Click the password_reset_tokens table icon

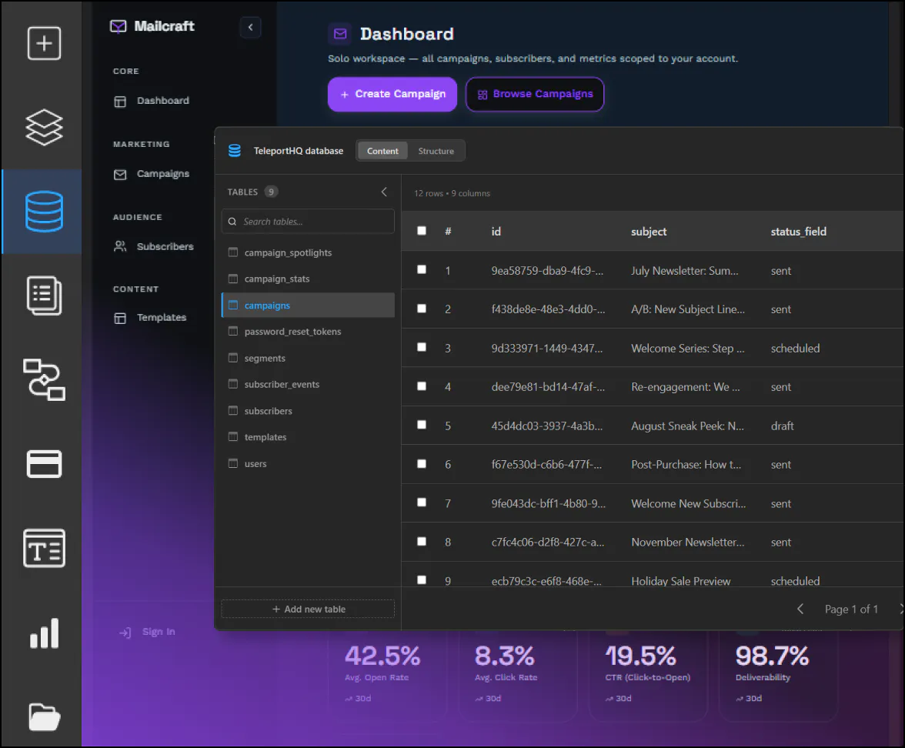(x=233, y=331)
